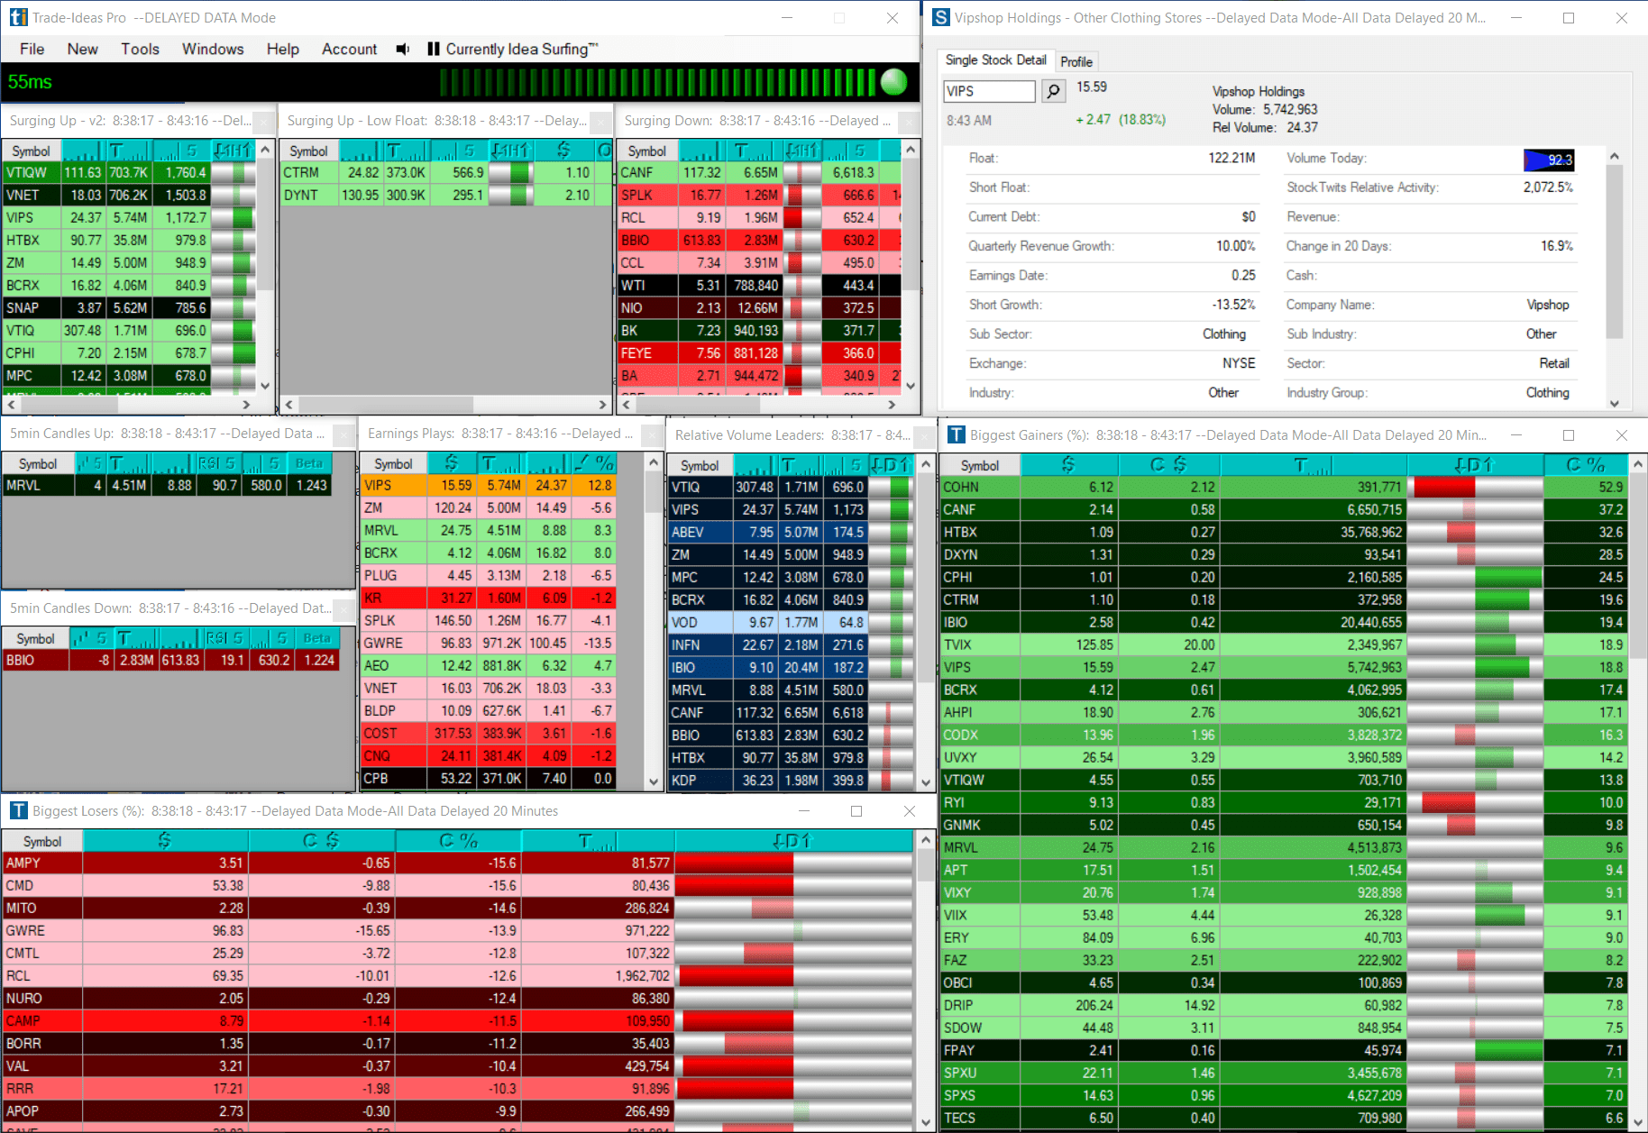
Task: Select the BBIO row in 5min Candles Down
Action: [x=172, y=660]
